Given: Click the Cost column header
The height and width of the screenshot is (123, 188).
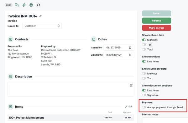Looking at the screenshot, I should pos(110,112).
